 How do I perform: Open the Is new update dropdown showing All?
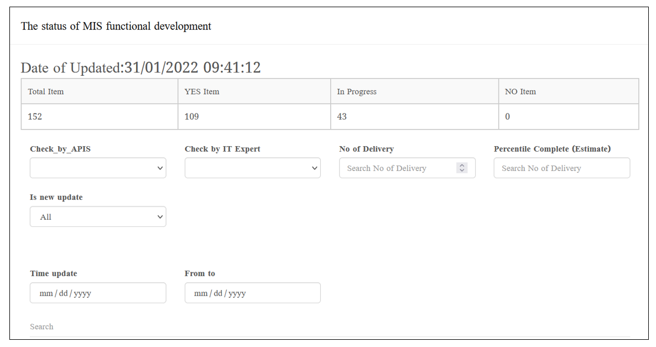coord(98,217)
